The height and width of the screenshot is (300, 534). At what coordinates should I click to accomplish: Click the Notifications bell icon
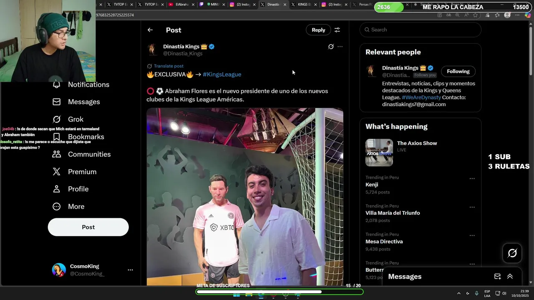pos(57,85)
